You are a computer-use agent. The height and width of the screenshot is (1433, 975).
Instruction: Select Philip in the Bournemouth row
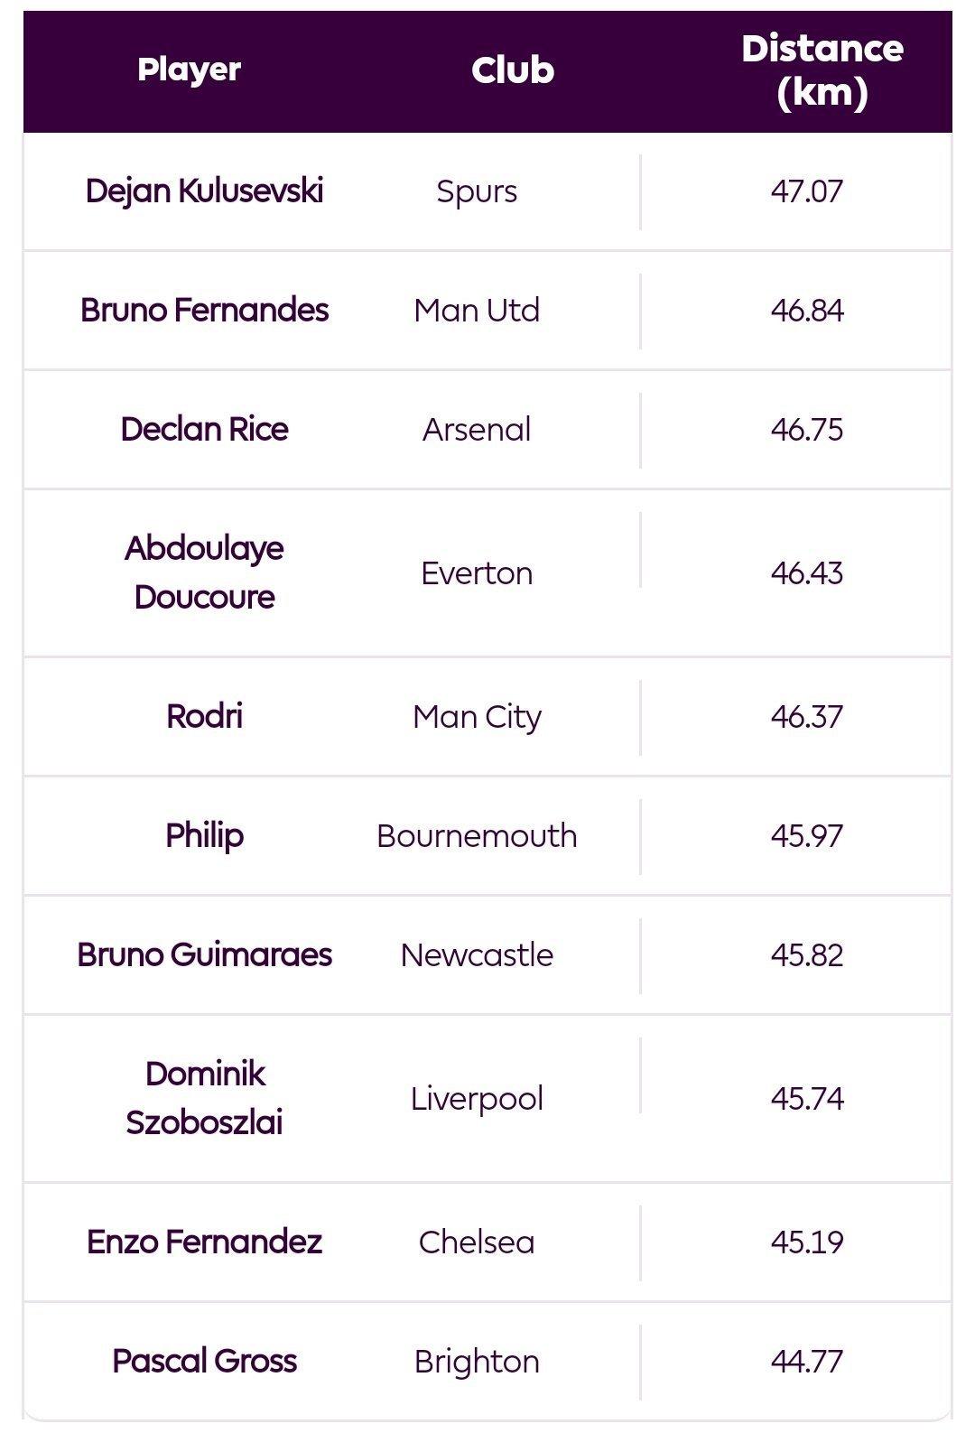[x=205, y=835]
